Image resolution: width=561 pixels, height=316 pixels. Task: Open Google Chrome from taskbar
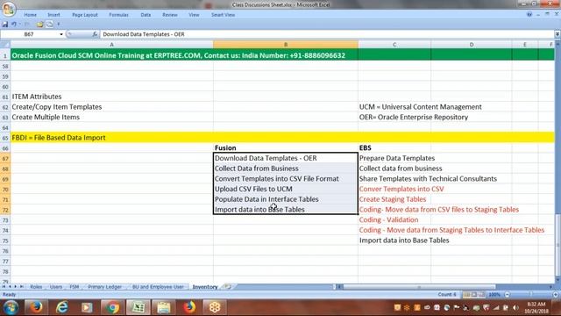(x=112, y=308)
